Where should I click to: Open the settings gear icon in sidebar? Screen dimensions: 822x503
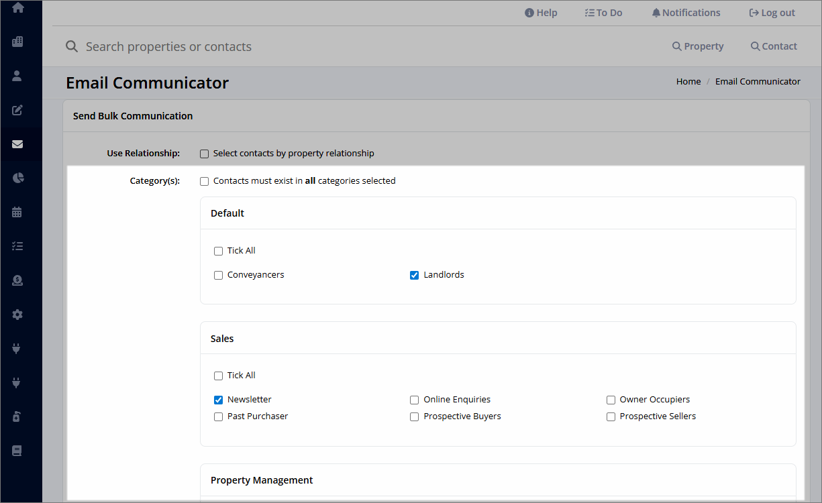17,314
